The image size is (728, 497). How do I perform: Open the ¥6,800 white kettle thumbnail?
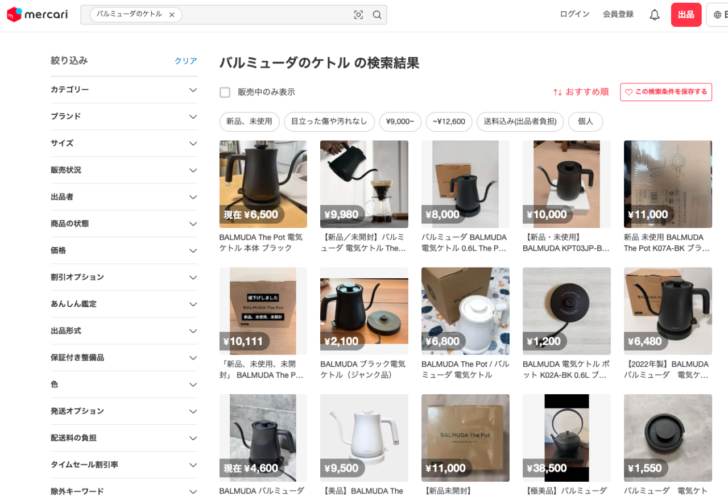pyautogui.click(x=465, y=311)
